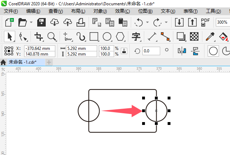230x155 pixels.
Task: Click the X position field
Action: [x=40, y=48]
